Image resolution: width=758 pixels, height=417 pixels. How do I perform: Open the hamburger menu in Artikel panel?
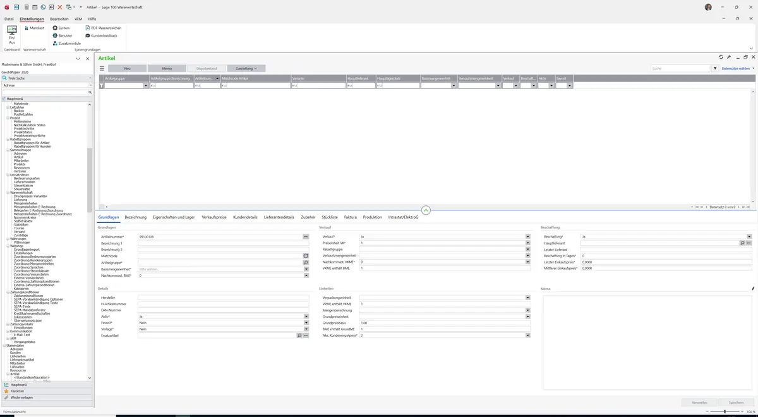[x=102, y=68]
